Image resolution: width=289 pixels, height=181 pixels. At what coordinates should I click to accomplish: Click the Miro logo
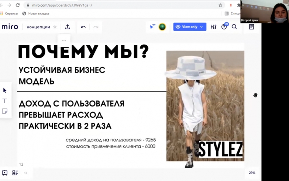(x=10, y=27)
